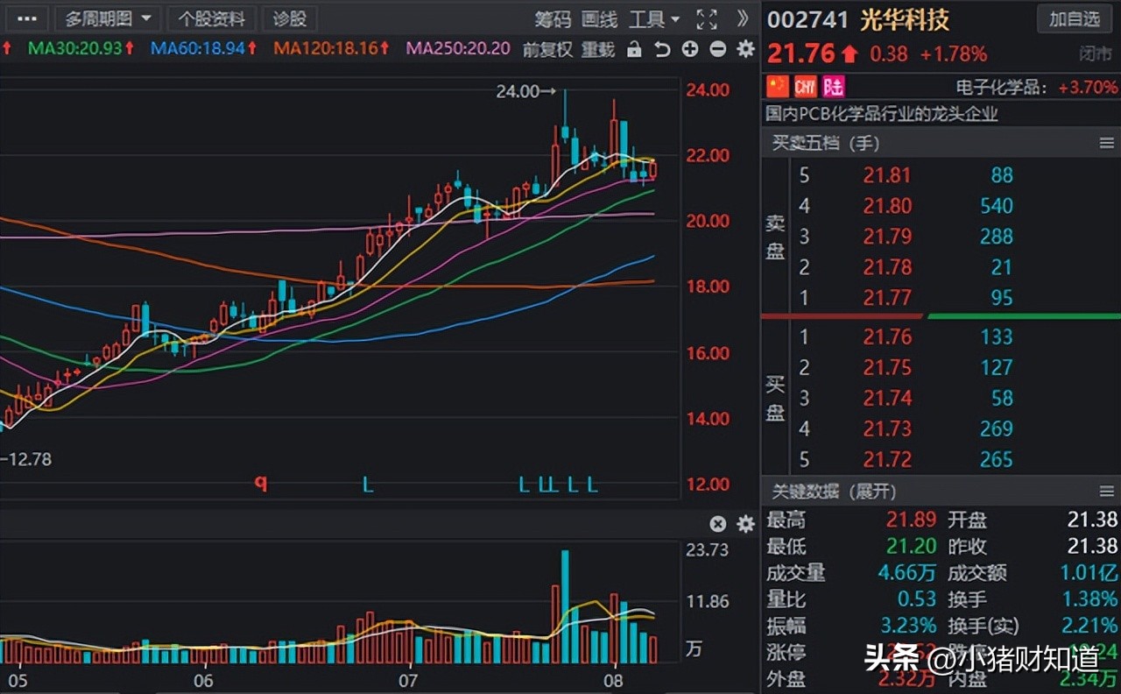The height and width of the screenshot is (694, 1121).
Task: Click the fullscreen chart icon
Action: (706, 19)
